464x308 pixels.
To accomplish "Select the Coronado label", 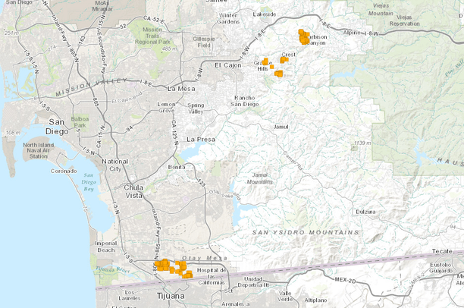I will click(x=64, y=171).
